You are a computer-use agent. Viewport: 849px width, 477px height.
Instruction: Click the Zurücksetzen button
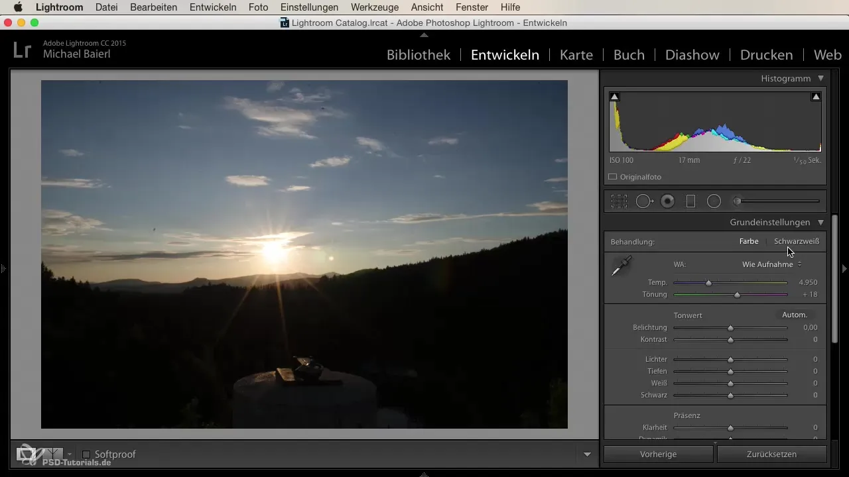tap(771, 454)
